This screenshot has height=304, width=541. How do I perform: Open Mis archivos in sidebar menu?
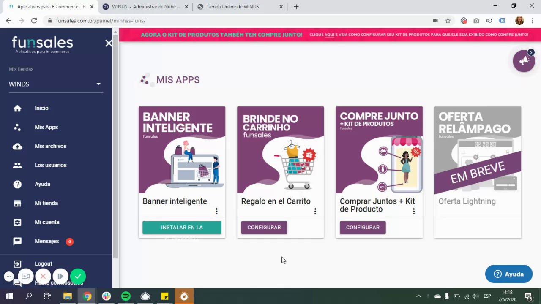tap(50, 146)
